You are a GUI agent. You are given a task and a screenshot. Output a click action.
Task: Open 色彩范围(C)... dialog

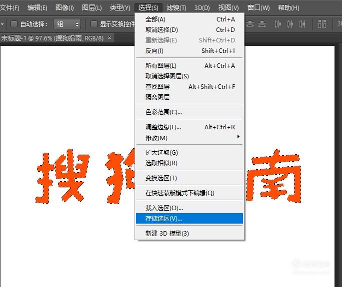coord(189,112)
